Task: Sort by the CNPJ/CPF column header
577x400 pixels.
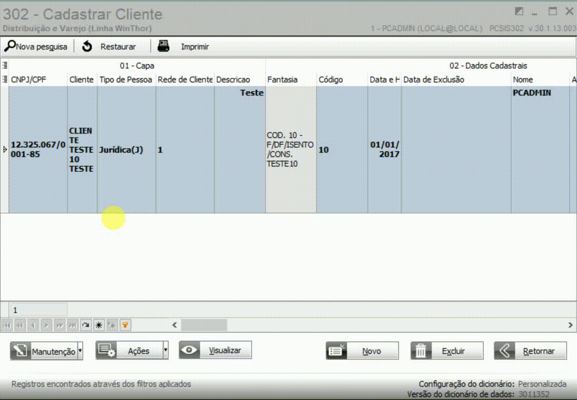Action: tap(38, 80)
